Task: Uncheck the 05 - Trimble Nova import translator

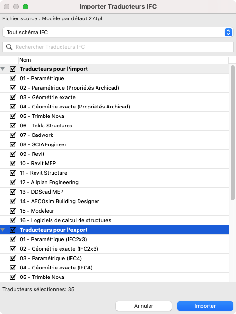Action: tap(13, 116)
